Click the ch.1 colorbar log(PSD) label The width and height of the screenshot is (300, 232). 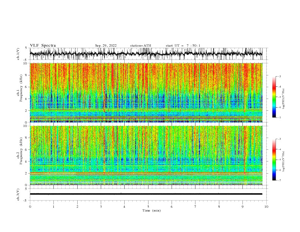point(283,99)
